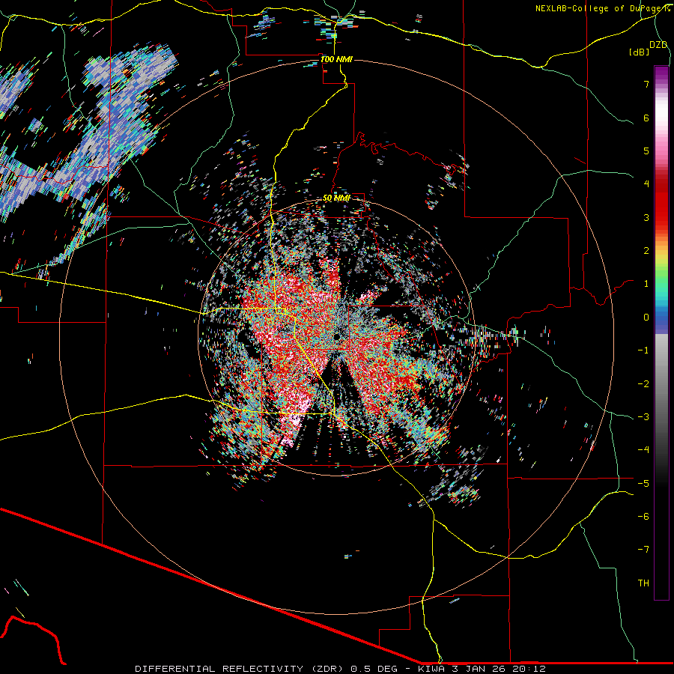
Task: Click the DZD [dB] color scale heading
Action: (x=648, y=48)
